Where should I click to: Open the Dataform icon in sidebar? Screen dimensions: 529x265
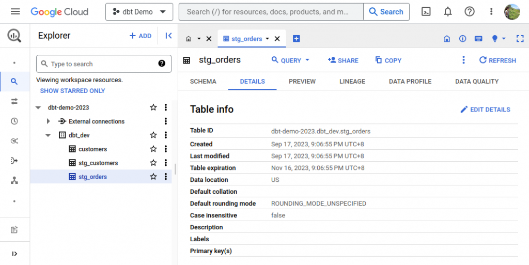click(x=14, y=161)
